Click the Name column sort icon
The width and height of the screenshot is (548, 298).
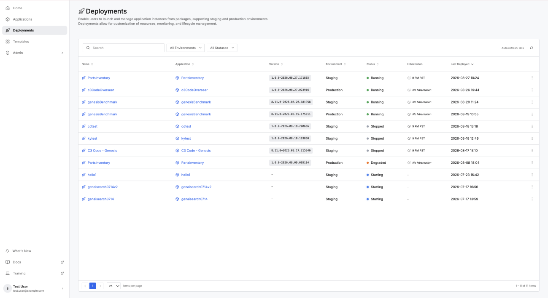click(x=92, y=64)
